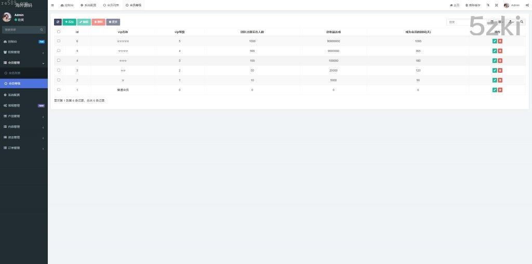Open the export dropdown in table toolbar
Screen dimensions: 532x264
pos(512,22)
